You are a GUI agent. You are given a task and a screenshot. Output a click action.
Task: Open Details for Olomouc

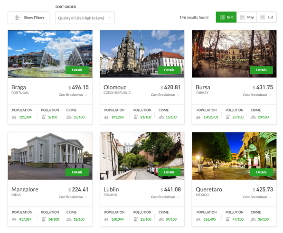coord(169,70)
